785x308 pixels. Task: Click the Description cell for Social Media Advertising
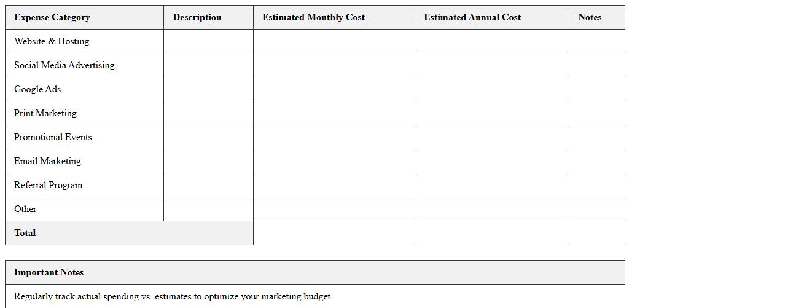coord(208,65)
